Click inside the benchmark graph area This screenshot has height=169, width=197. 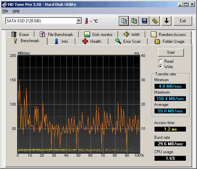[x=79, y=104]
